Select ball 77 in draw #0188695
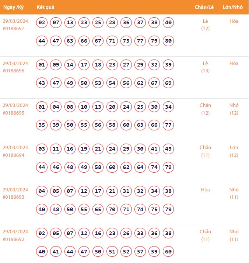The height and width of the screenshot is (263, 249). tap(168, 125)
